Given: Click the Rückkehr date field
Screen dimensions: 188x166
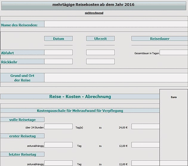Looking at the screenshot, I should tap(58, 62).
